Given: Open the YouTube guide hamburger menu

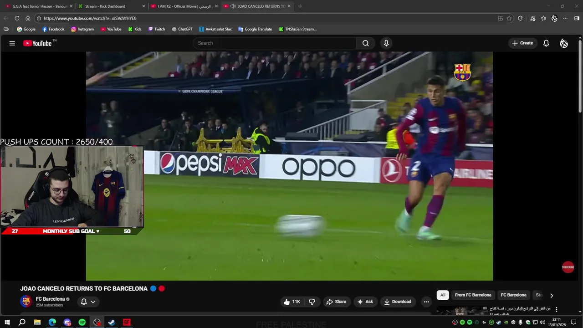Looking at the screenshot, I should pos(12,43).
